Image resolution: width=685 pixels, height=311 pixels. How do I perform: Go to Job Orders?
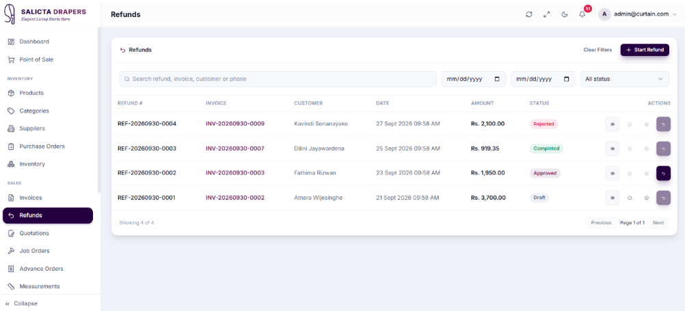coord(48,251)
